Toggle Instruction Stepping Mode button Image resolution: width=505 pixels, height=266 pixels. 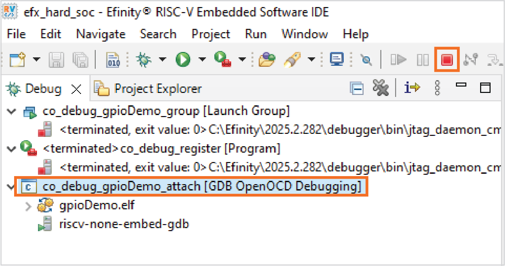click(412, 88)
